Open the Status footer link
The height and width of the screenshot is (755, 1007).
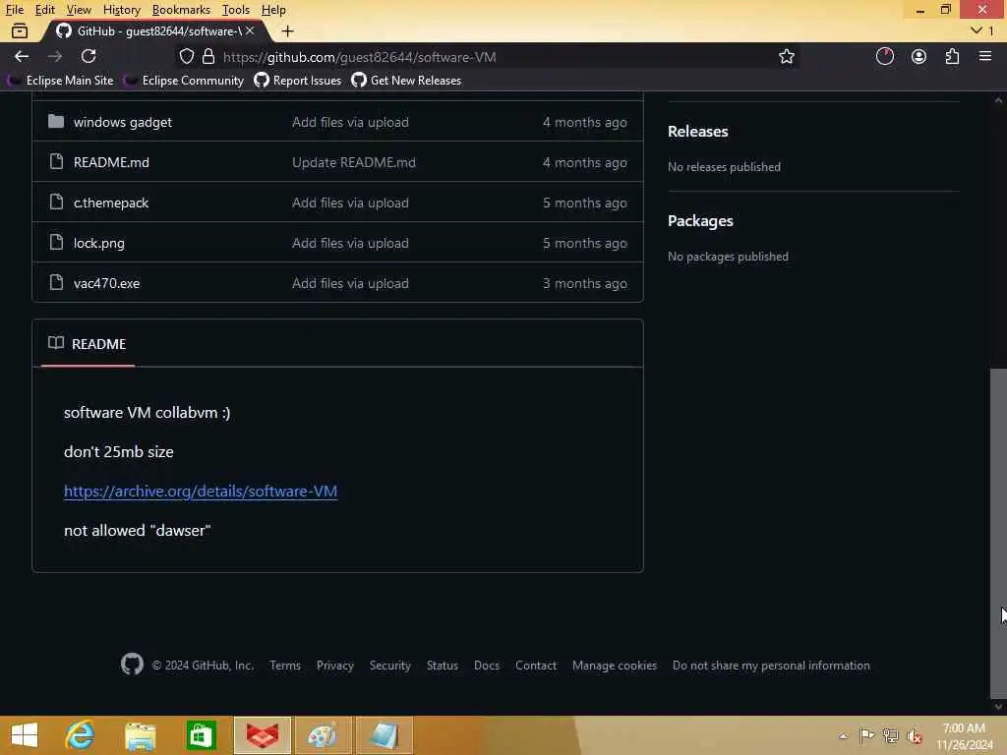(443, 666)
